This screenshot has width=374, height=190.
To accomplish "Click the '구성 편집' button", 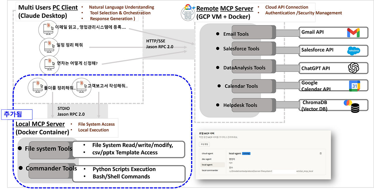I will tap(205, 144).
